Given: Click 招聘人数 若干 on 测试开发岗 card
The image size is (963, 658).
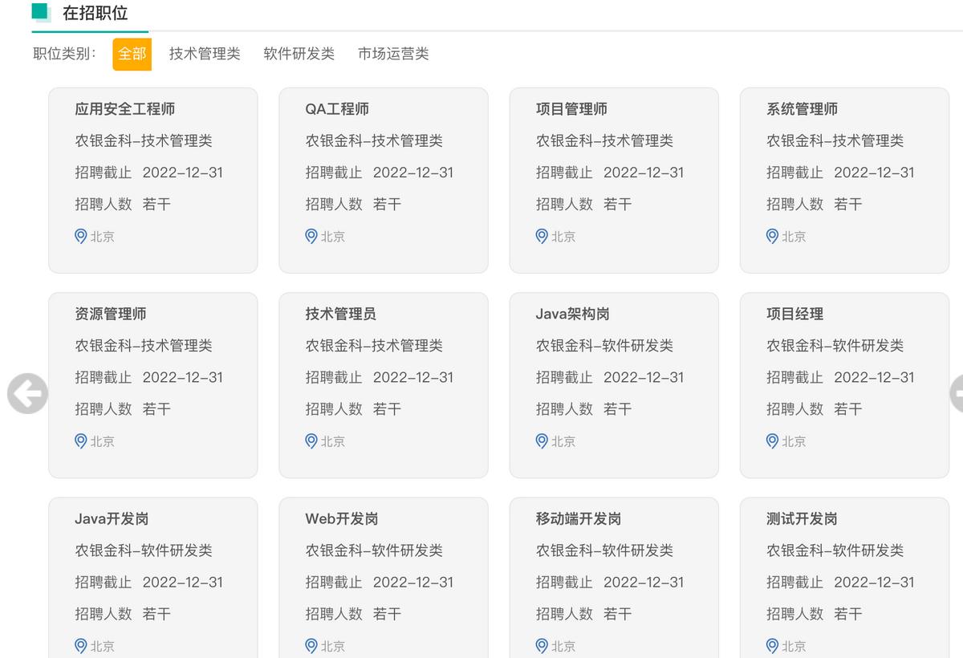Looking at the screenshot, I should (x=814, y=613).
